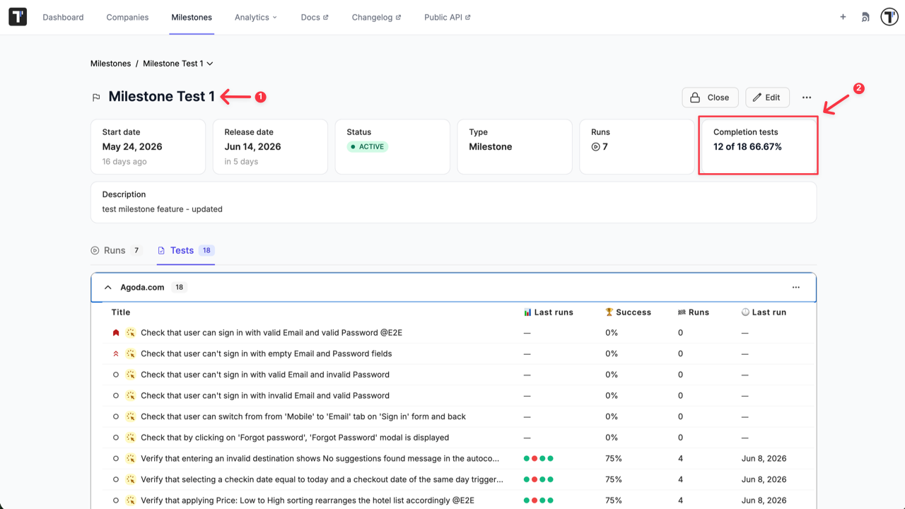The image size is (905, 509).
Task: Open 'Check that user can sign in with valid Email' test
Action: point(271,332)
